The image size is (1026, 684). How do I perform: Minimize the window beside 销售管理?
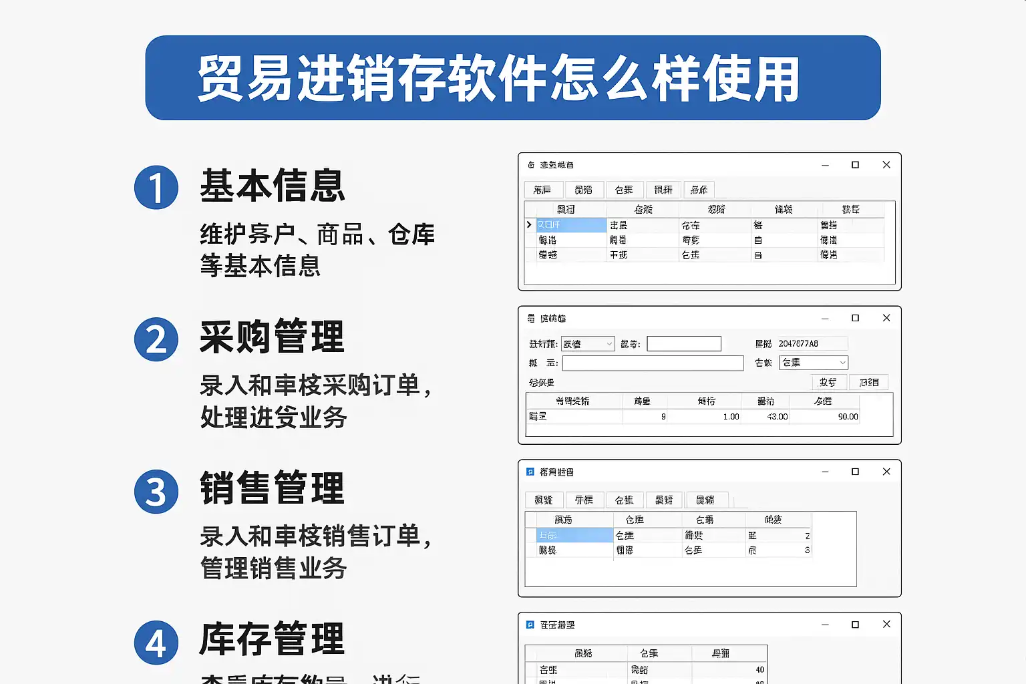click(826, 472)
